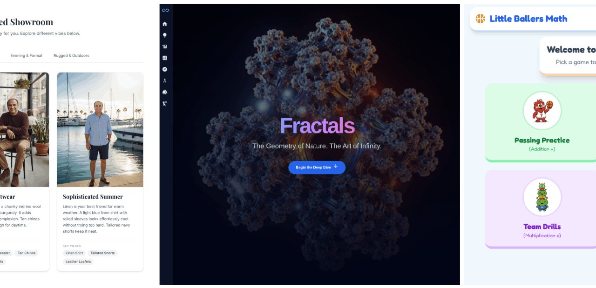Switch to the Evening & Formal tab

pos(26,55)
